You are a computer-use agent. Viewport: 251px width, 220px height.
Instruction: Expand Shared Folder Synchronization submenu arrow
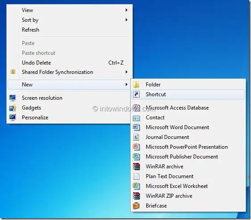pyautogui.click(x=127, y=72)
